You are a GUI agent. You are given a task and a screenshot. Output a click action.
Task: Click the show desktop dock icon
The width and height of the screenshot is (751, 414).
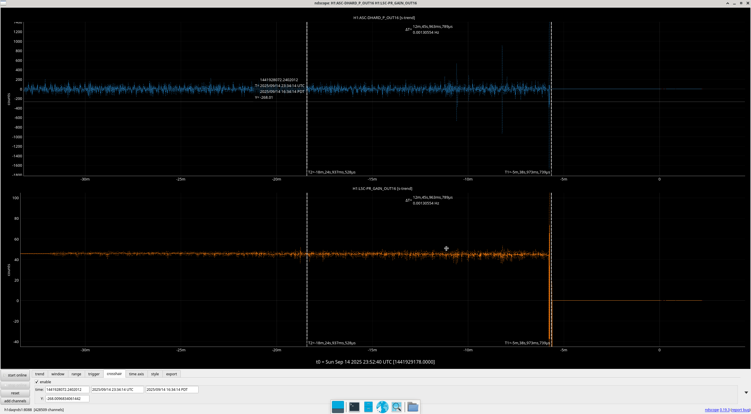[338, 407]
